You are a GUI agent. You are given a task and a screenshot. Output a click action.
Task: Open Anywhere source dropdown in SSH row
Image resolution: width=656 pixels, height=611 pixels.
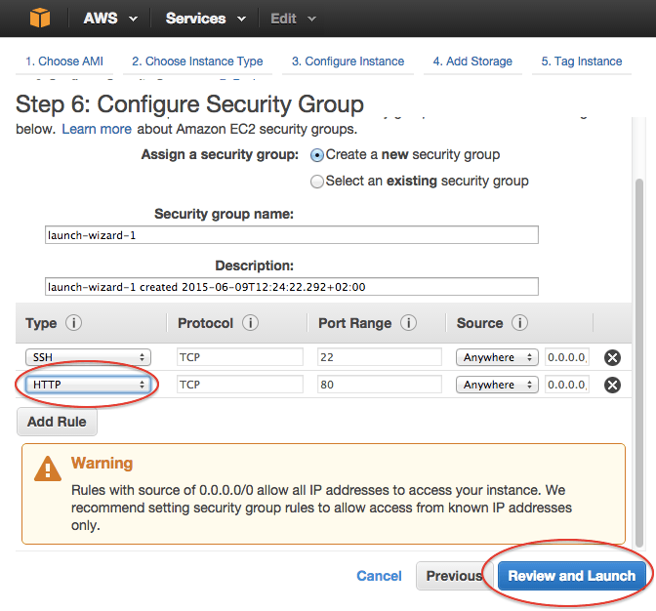coord(497,357)
